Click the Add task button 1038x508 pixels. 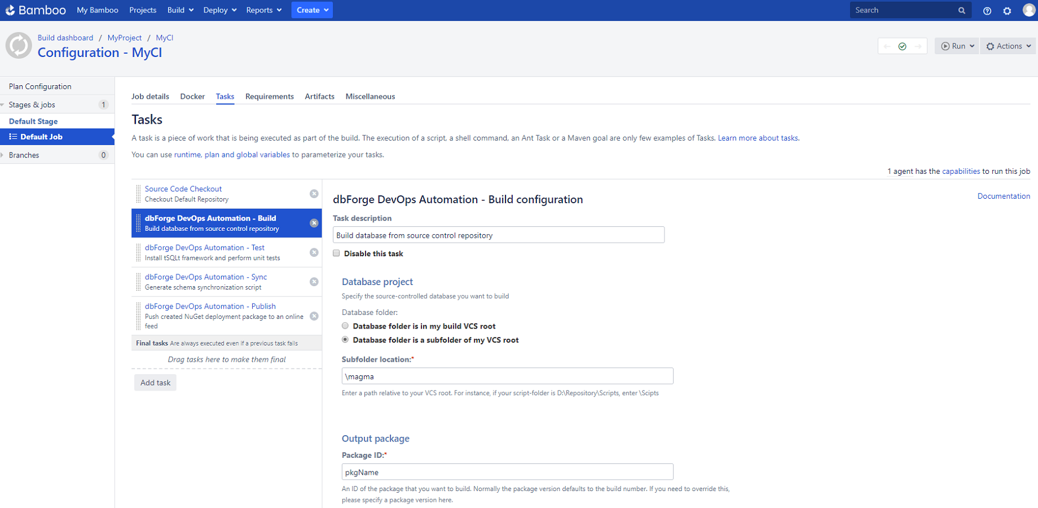click(155, 383)
